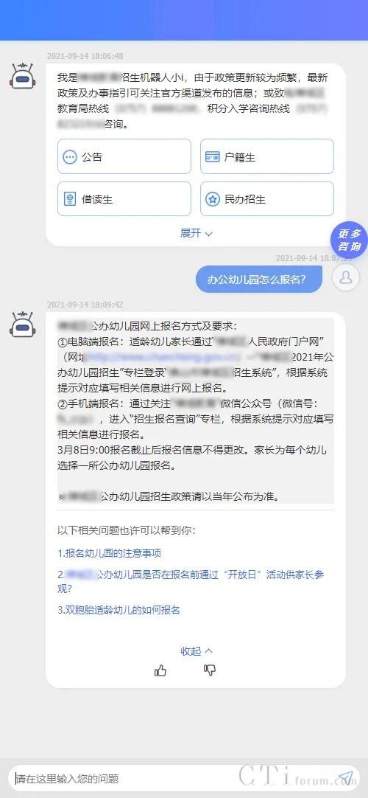Open link 报名幼儿园的注意事项
The image size is (368, 798).
tap(110, 553)
